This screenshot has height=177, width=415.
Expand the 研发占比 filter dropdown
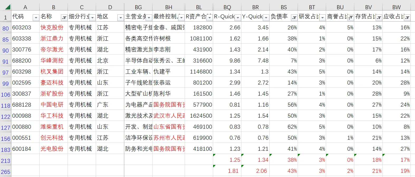322,18
